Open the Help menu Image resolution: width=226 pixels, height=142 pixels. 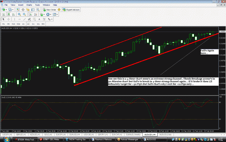55,5
